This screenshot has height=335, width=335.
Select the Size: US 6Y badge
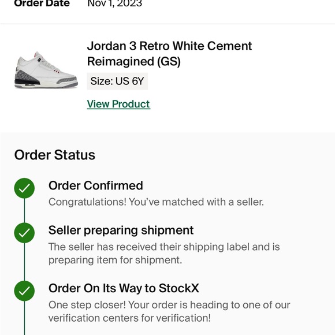pyautogui.click(x=117, y=81)
